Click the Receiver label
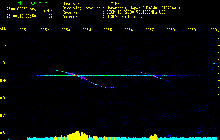 pos(71,12)
